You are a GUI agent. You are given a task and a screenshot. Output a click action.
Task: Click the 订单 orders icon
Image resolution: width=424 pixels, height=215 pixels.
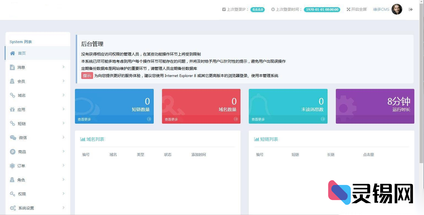point(12,166)
